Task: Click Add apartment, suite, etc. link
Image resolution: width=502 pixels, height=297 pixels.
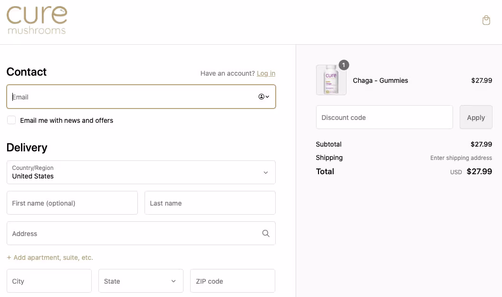Action: pyautogui.click(x=50, y=257)
